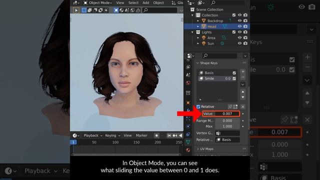
Task: Clear all shape key values with X
Action: pyautogui.click(x=242, y=106)
